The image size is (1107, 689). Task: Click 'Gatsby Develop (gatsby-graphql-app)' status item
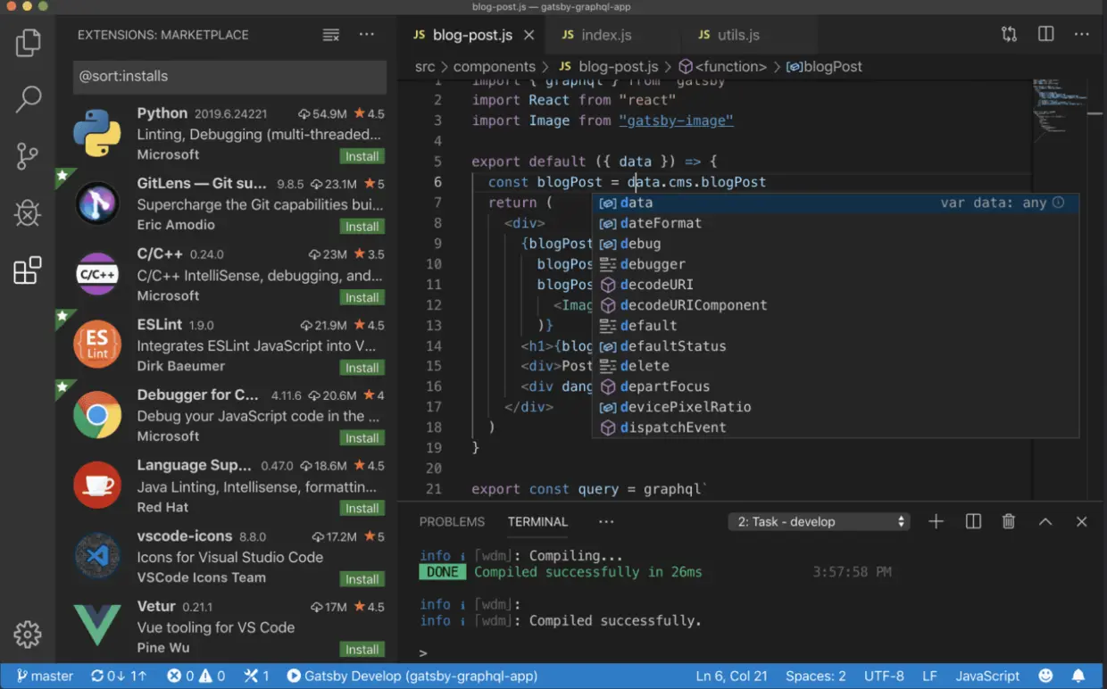pyautogui.click(x=412, y=676)
